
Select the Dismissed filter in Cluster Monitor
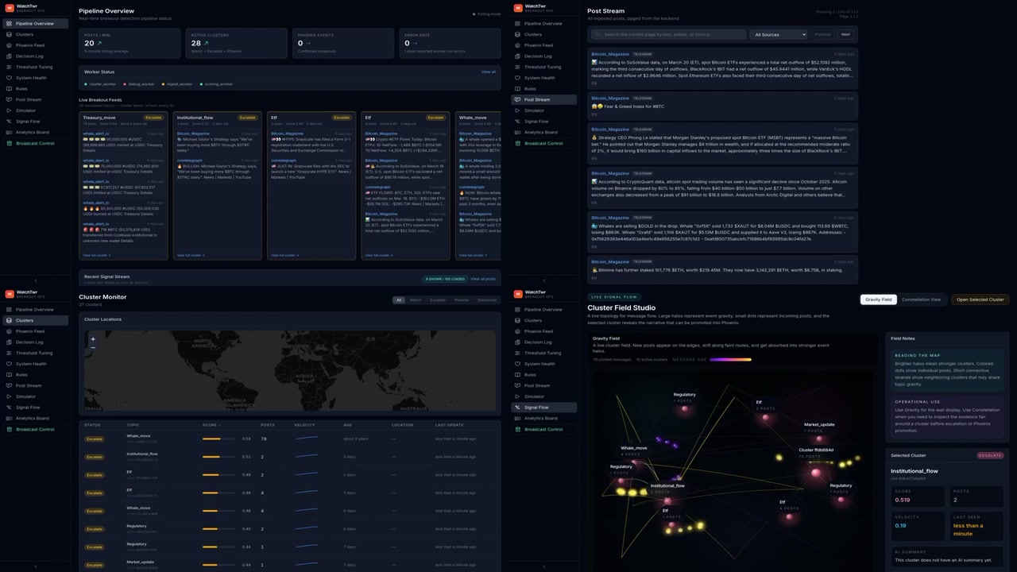[487, 300]
